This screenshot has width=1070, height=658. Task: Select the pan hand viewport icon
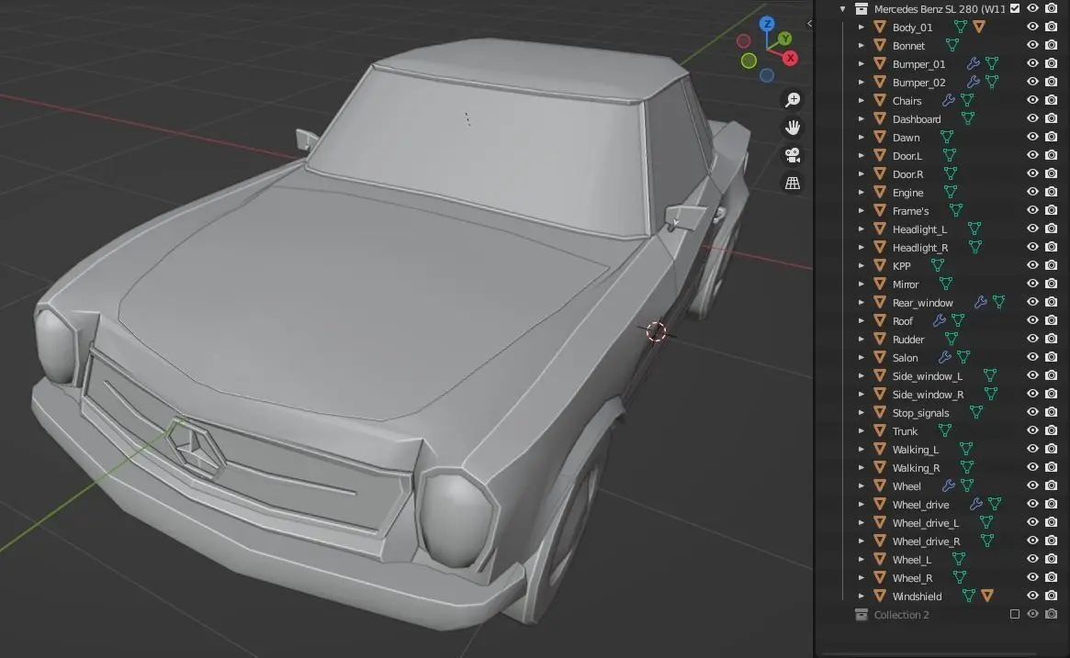click(x=793, y=128)
